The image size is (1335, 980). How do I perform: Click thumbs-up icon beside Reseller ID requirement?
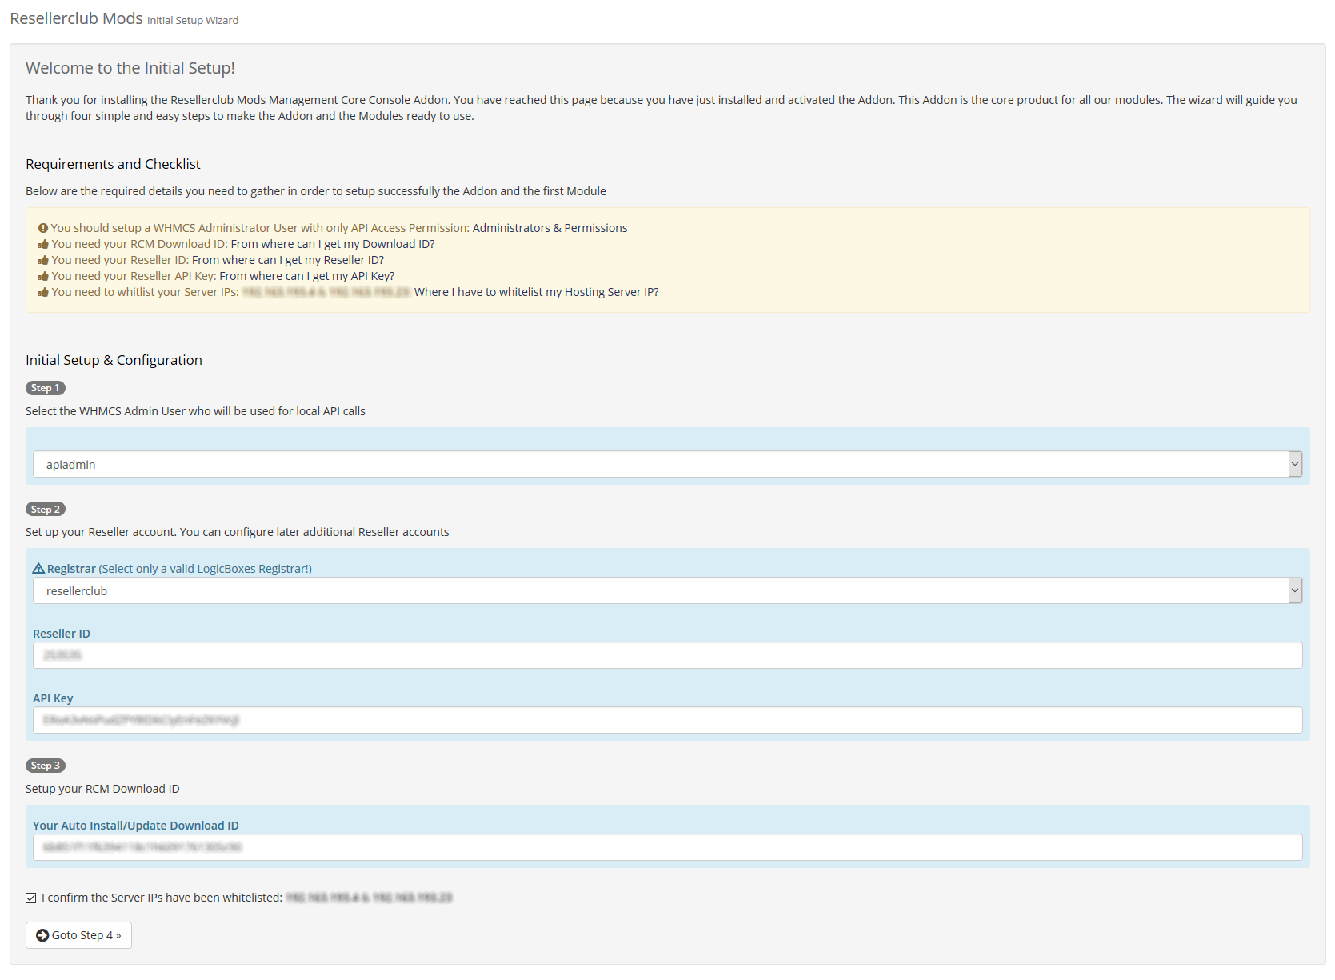click(x=43, y=260)
